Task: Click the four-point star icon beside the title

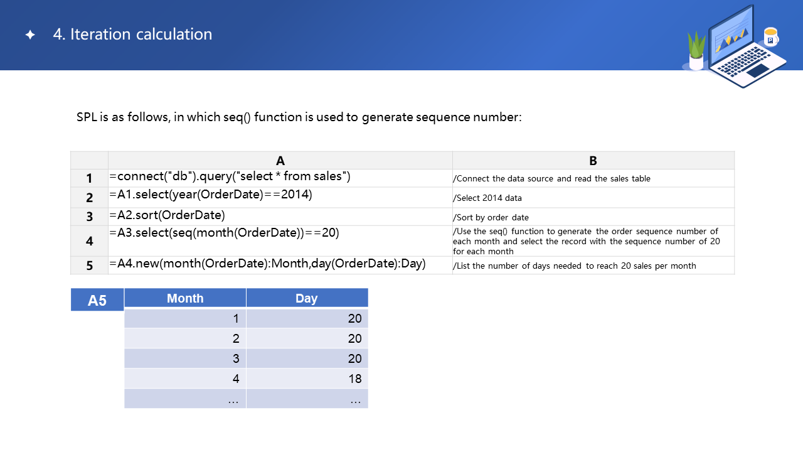Action: pos(29,35)
